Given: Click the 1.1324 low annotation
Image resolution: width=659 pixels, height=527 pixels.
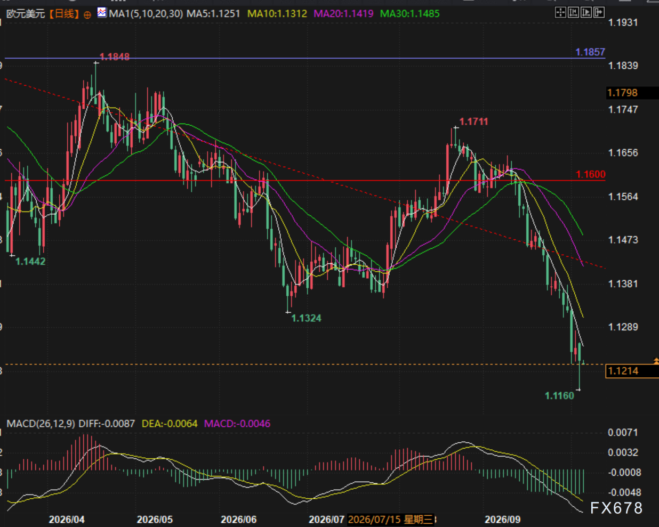Looking at the screenshot, I should pos(307,318).
